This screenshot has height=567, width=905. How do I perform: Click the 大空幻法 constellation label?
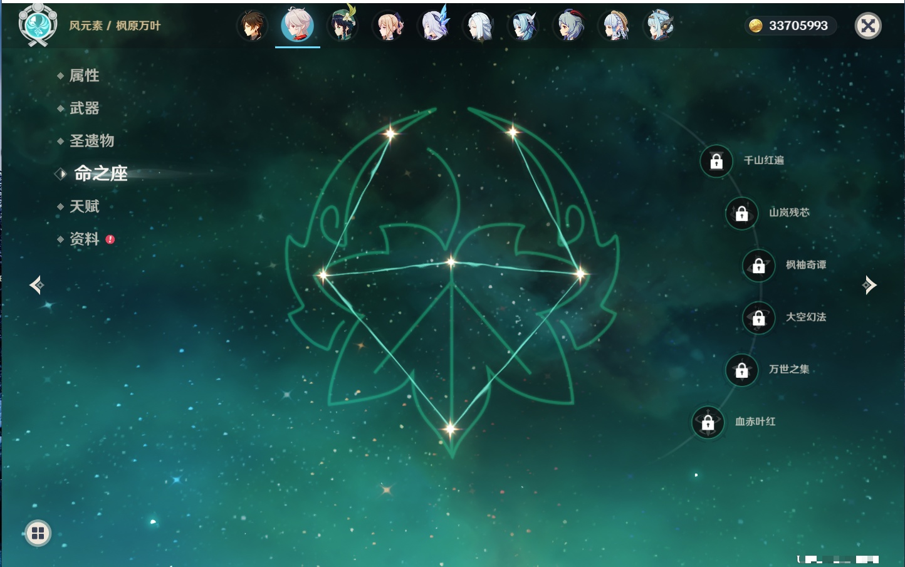pyautogui.click(x=806, y=317)
